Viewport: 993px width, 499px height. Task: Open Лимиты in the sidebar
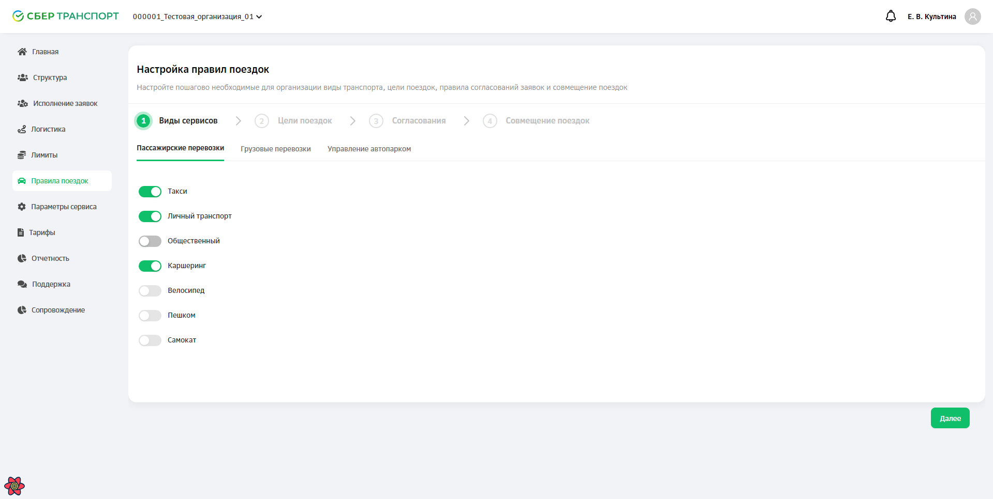[62, 155]
